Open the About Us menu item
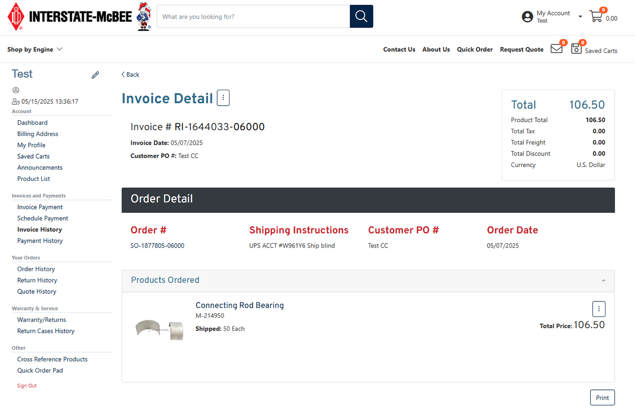The image size is (635, 408). tap(436, 49)
